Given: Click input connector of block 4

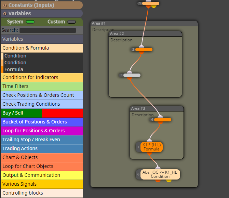Looking at the screenshot, I should [160, 117].
